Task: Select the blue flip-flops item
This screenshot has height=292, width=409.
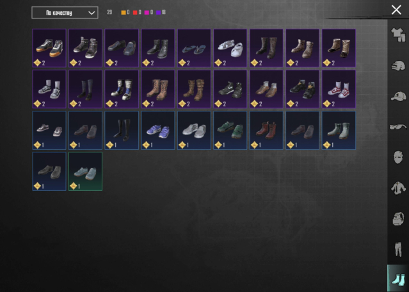Action: coord(194,48)
